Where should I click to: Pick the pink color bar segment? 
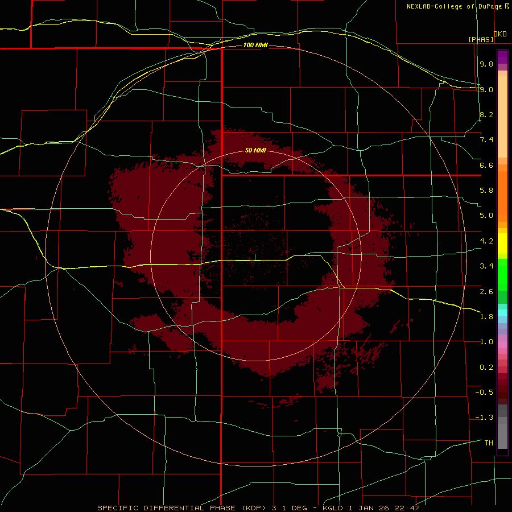pyautogui.click(x=502, y=345)
